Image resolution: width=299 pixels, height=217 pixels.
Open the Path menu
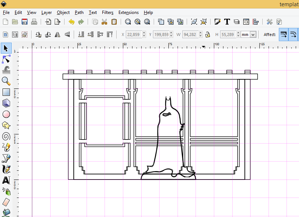click(x=79, y=12)
